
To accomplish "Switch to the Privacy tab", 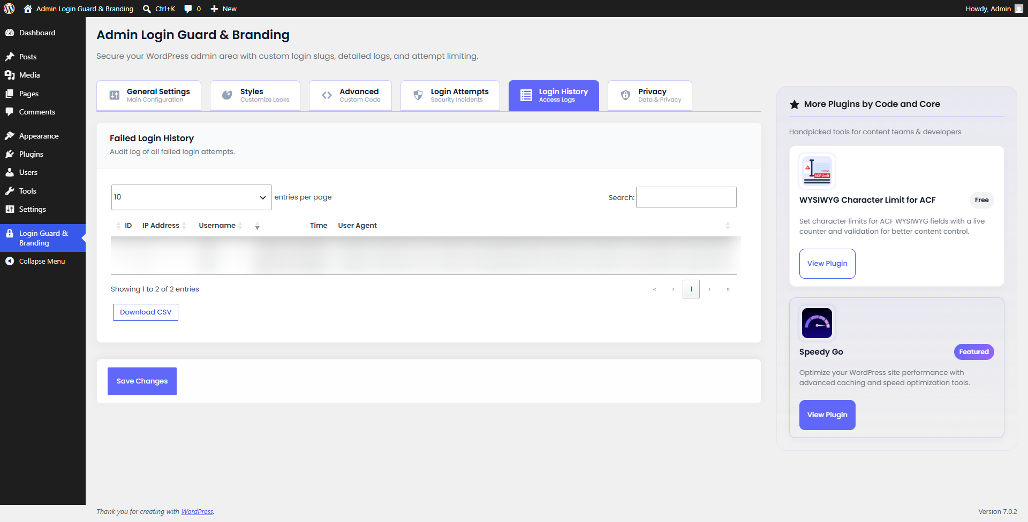I will click(650, 95).
